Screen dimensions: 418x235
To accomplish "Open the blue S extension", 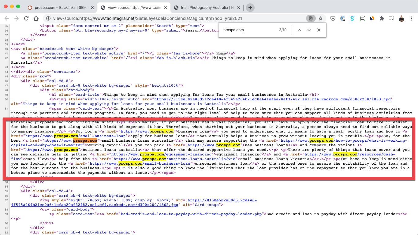I will 352,18.
